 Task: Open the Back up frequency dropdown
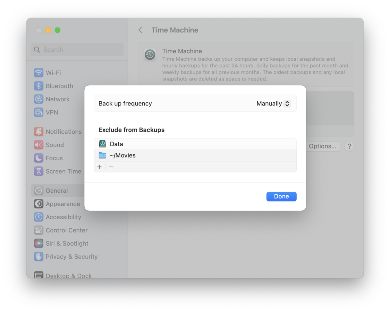pos(273,104)
